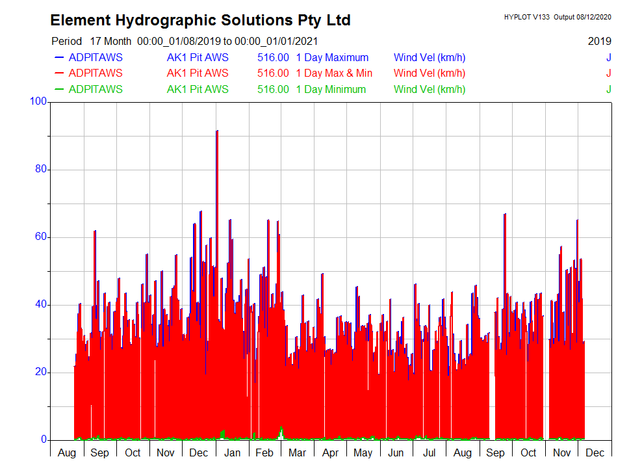The height and width of the screenshot is (472, 629).
Task: Click the tallest wind spike peak above 90
Action: coord(216,131)
